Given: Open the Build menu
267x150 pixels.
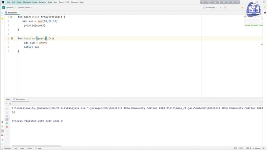Looking at the screenshot, I should coord(50,2).
